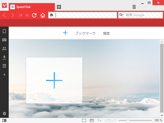This screenshot has height=123, width=164.
Task: Go forward to next page
Action: [13, 15]
